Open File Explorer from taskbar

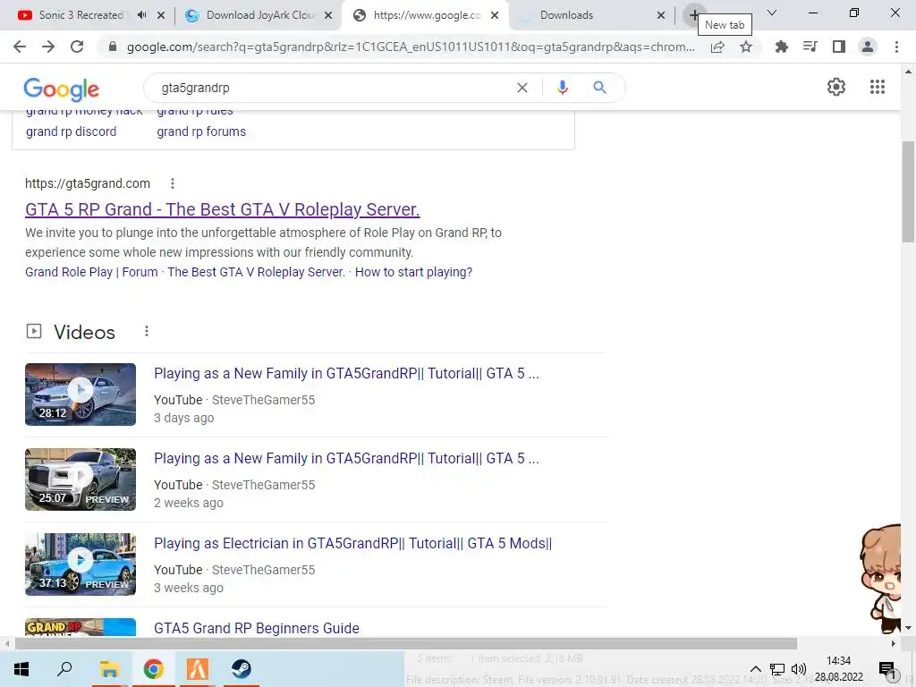click(109, 669)
